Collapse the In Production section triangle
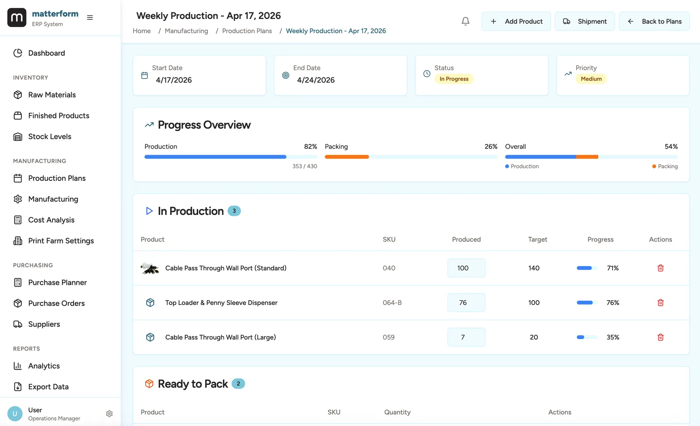The width and height of the screenshot is (700, 426). pyautogui.click(x=149, y=211)
